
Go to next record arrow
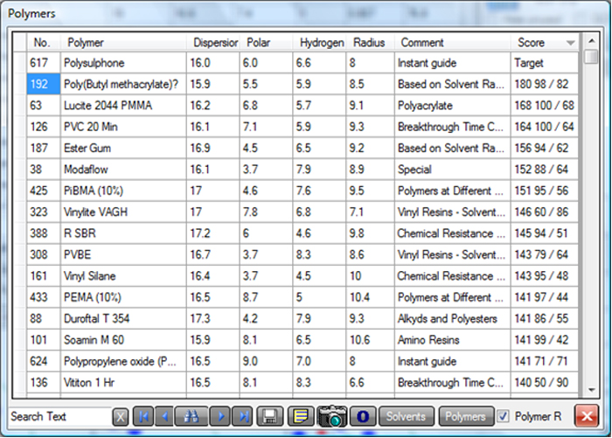click(x=220, y=416)
